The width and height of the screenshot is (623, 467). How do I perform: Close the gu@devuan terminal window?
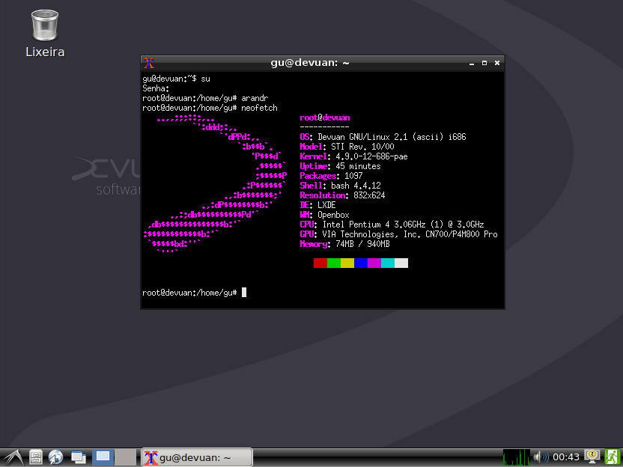click(x=497, y=63)
